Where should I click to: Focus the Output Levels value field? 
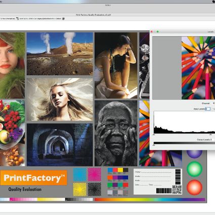coord(212,140)
